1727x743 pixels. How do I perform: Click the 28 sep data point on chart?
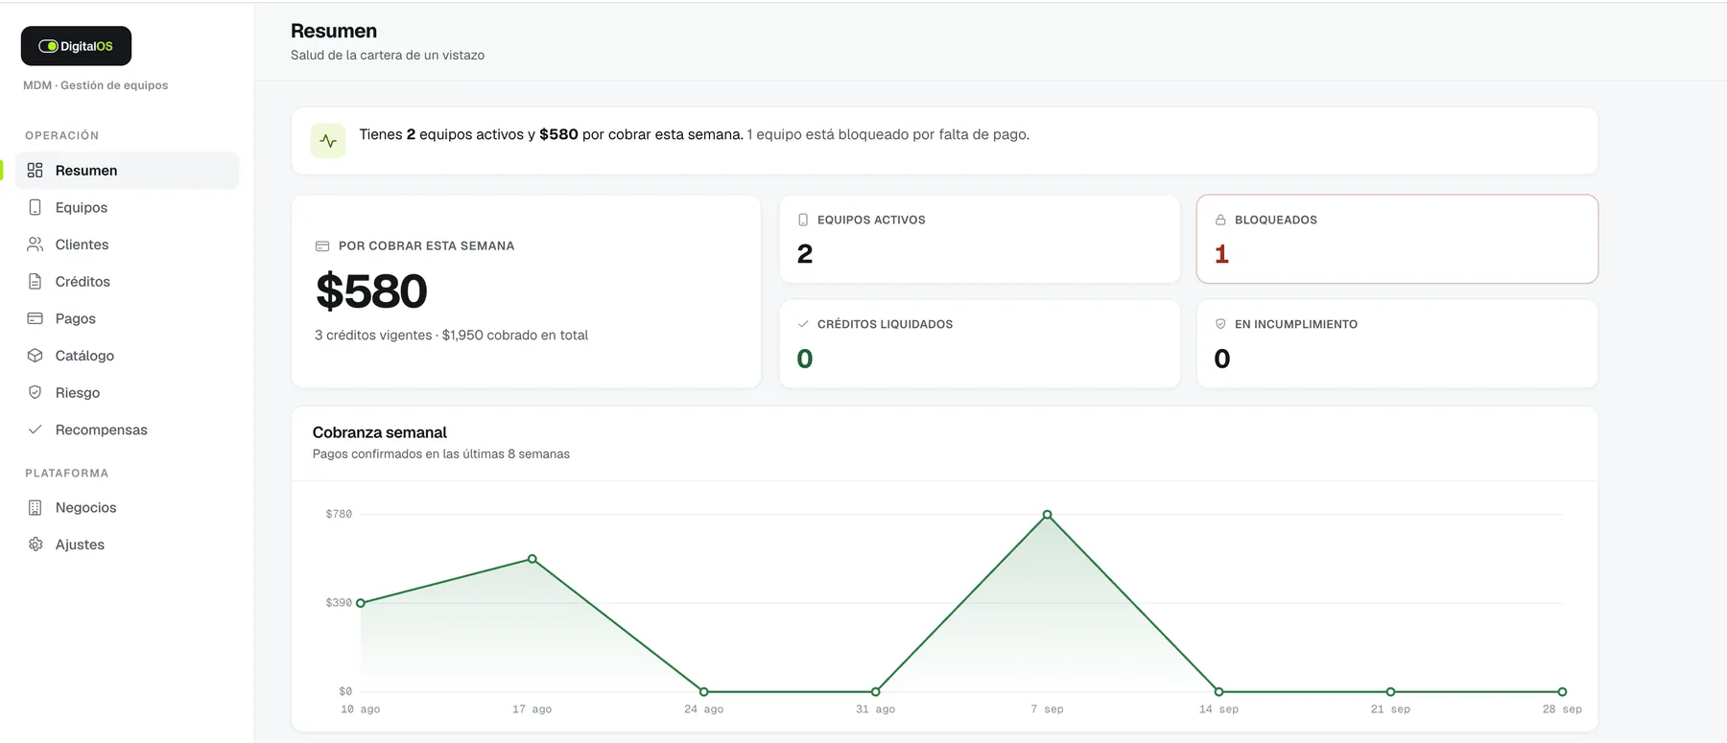pos(1562,691)
